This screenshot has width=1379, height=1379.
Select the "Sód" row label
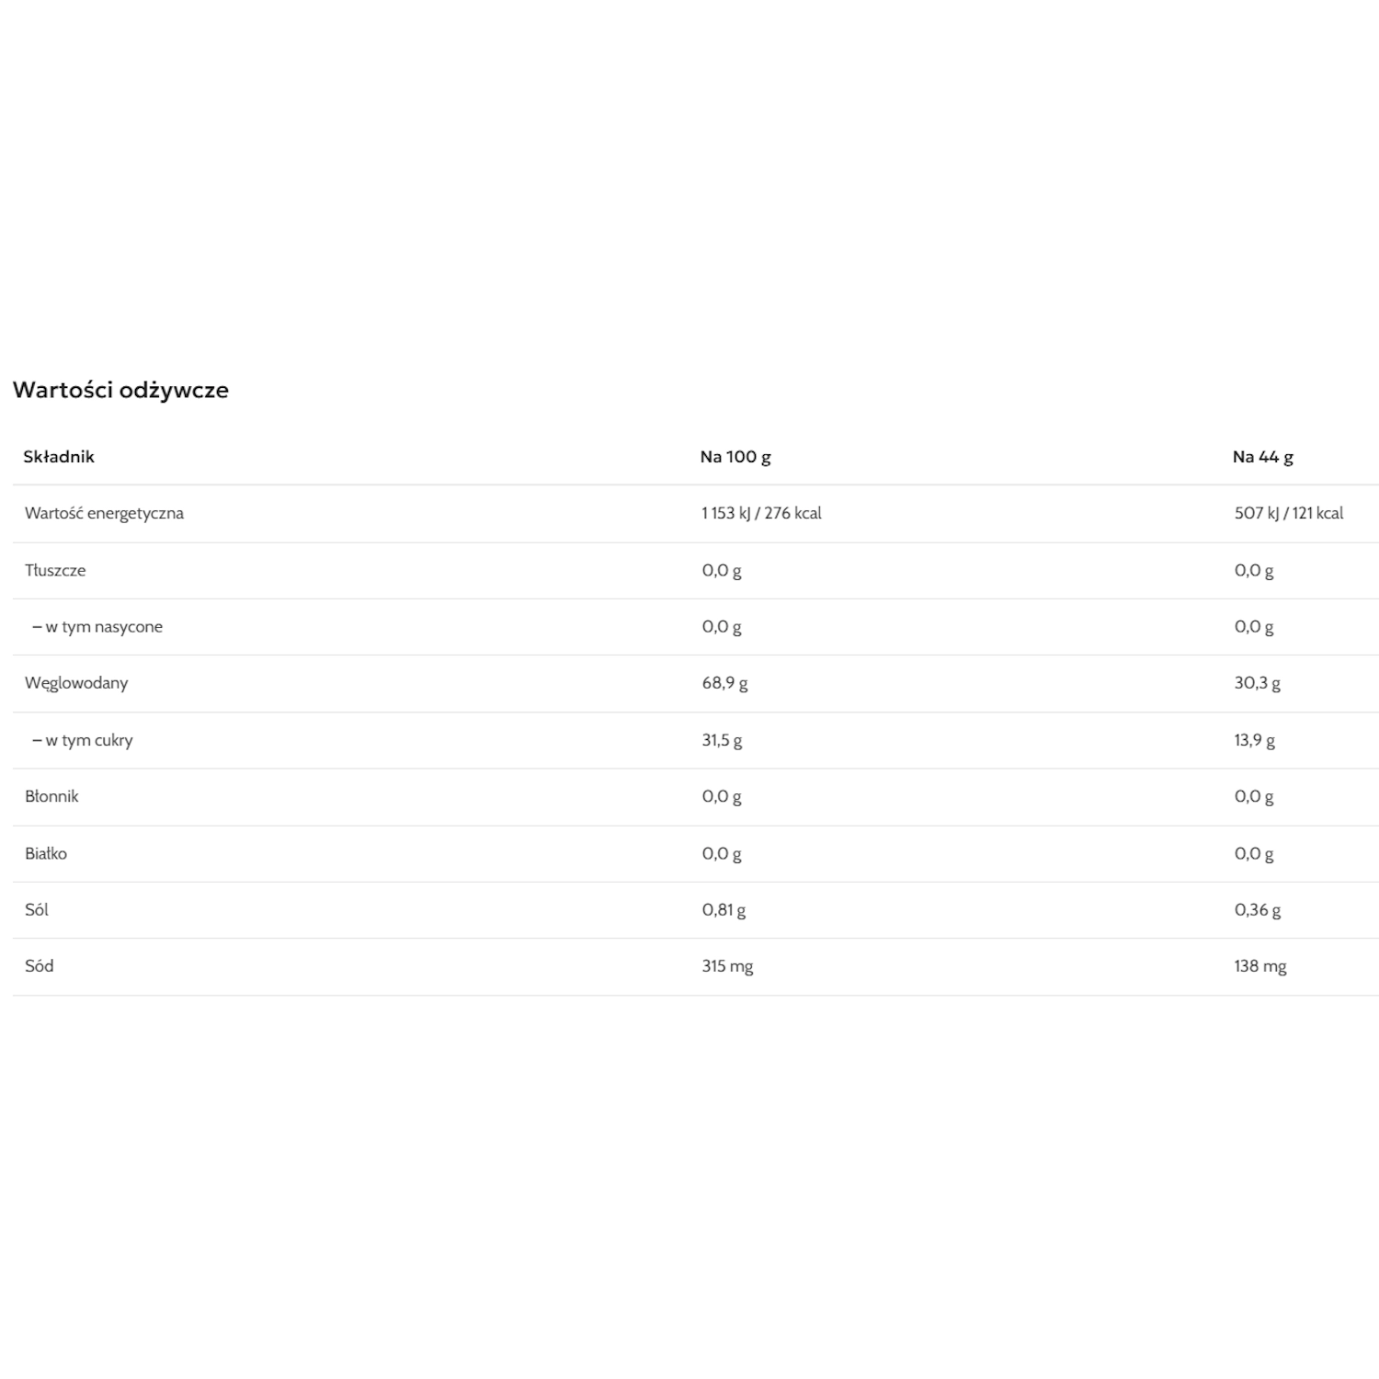[x=40, y=966]
